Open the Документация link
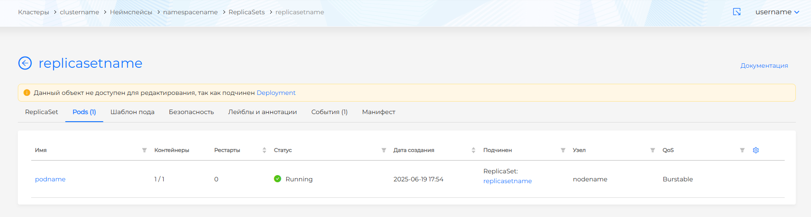The width and height of the screenshot is (811, 217). coord(764,66)
